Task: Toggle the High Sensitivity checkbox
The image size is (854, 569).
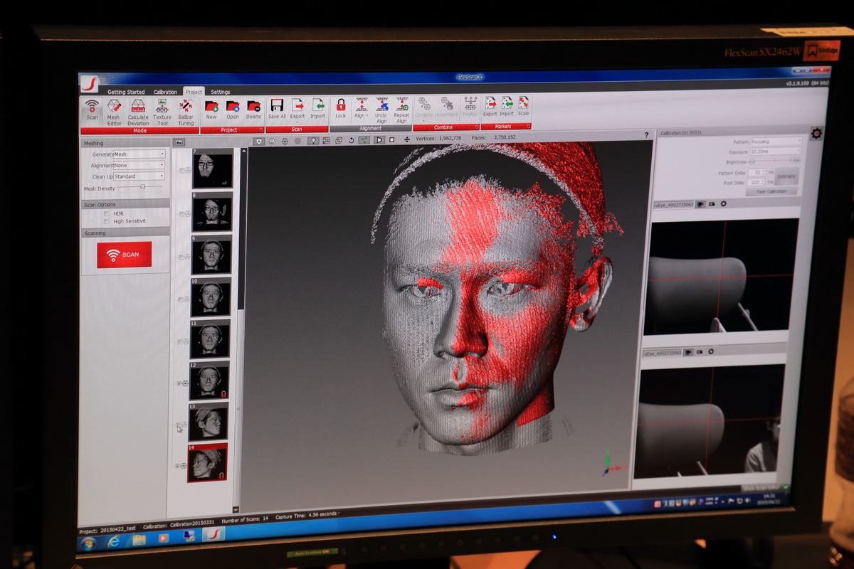Action: (x=107, y=221)
